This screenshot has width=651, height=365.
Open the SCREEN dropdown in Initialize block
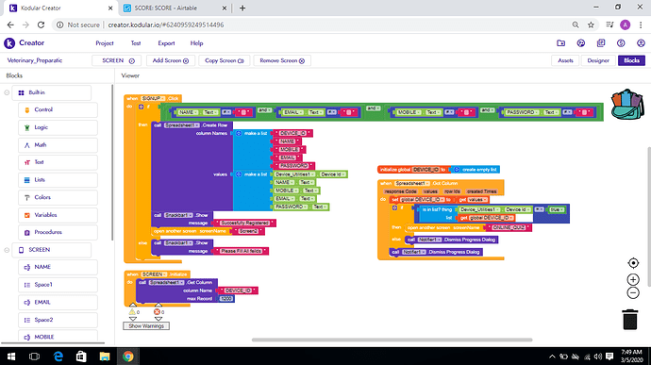pos(154,274)
